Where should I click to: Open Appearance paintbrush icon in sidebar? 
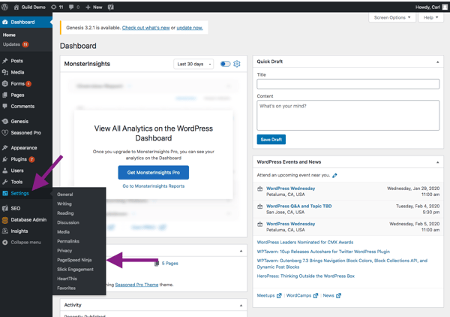pyautogui.click(x=5, y=148)
